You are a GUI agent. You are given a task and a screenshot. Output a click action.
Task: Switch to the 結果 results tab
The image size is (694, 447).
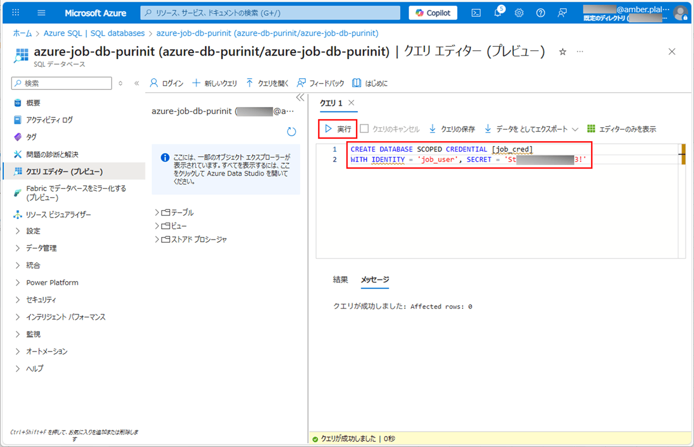[x=340, y=280]
